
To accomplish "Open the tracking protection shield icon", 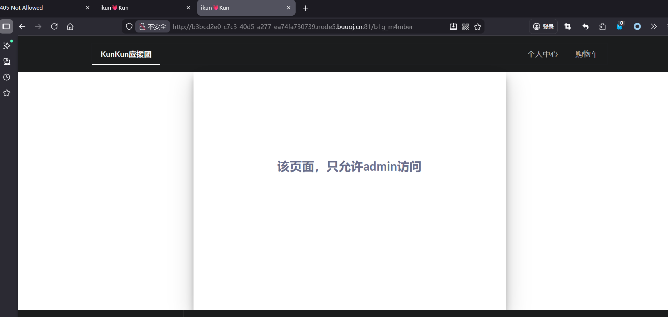I will tap(129, 26).
